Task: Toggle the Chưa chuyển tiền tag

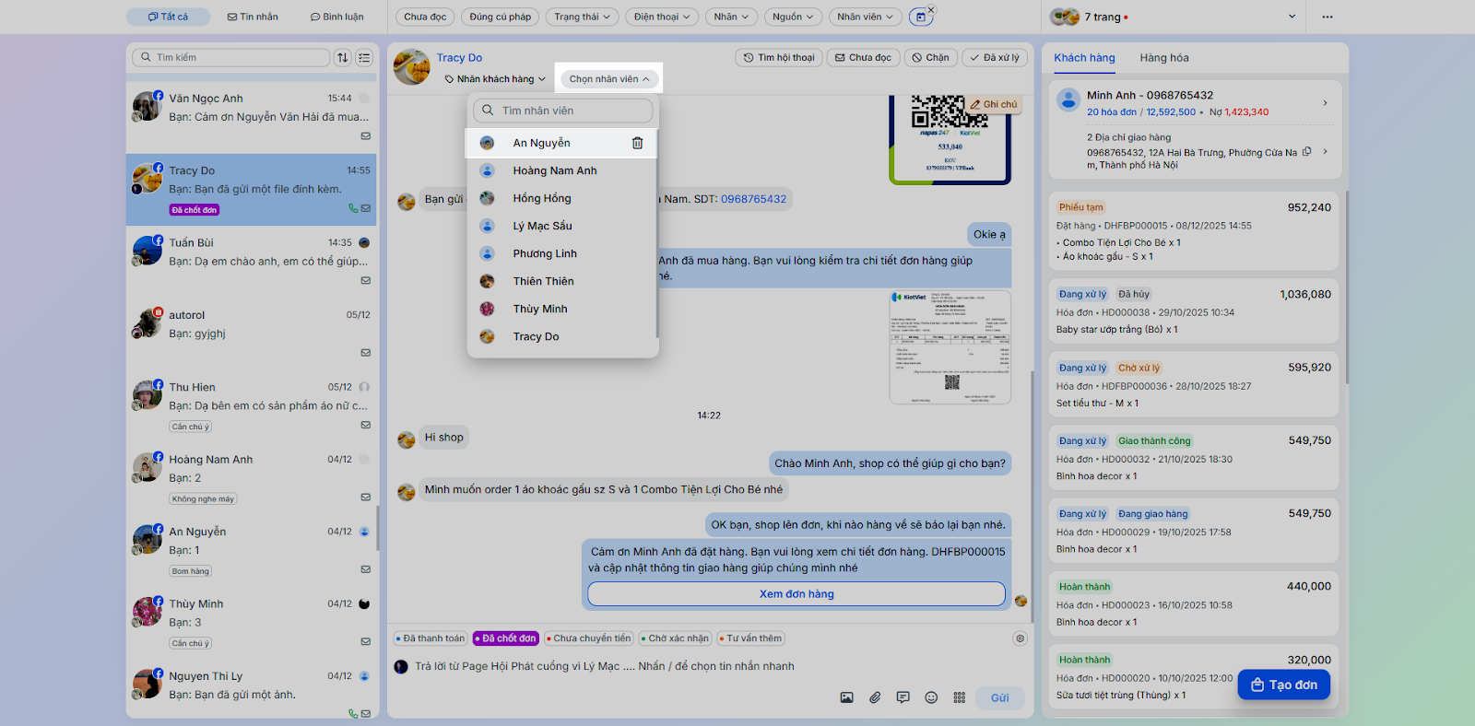Action: click(x=588, y=638)
